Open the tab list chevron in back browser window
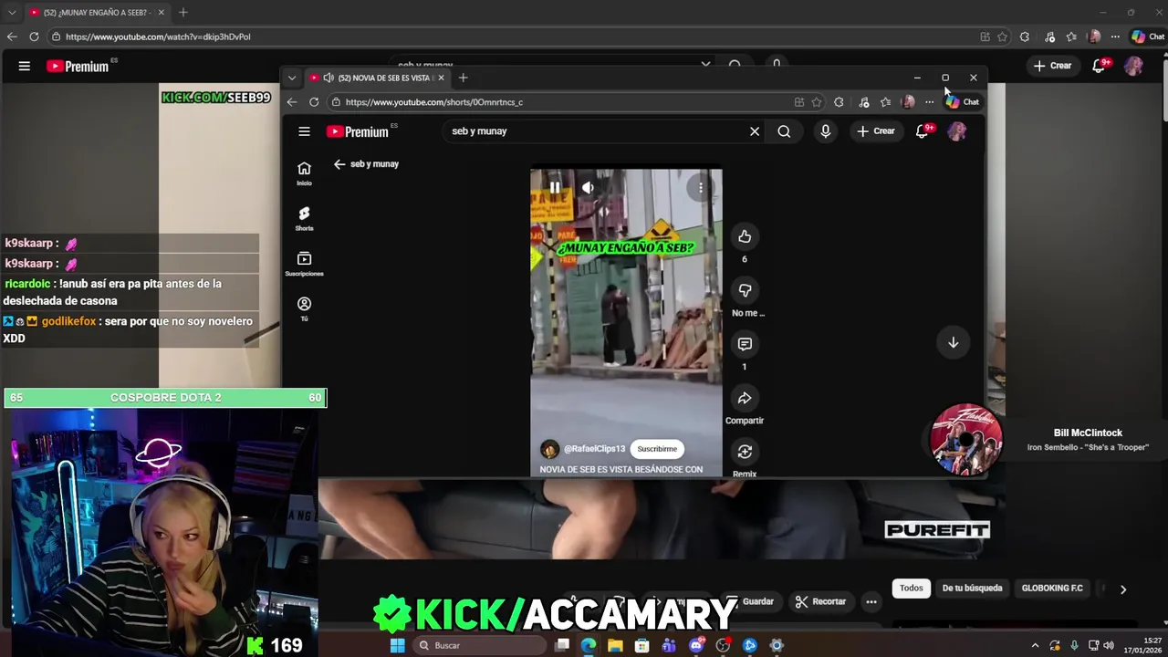Image resolution: width=1168 pixels, height=657 pixels. 11,13
